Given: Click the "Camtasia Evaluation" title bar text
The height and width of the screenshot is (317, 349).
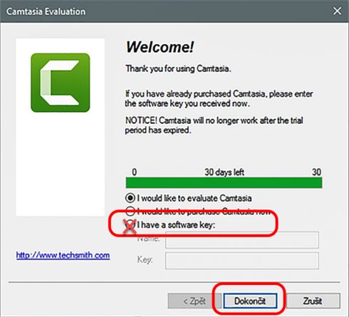Looking at the screenshot, I should (x=46, y=11).
